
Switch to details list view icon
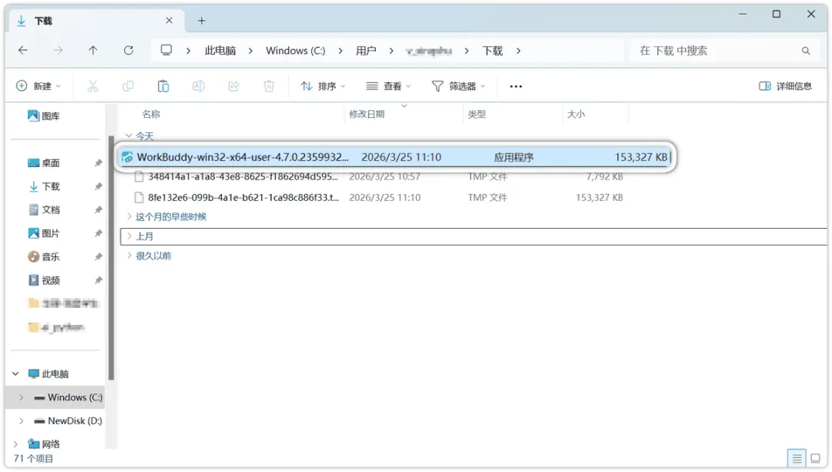pos(797,458)
